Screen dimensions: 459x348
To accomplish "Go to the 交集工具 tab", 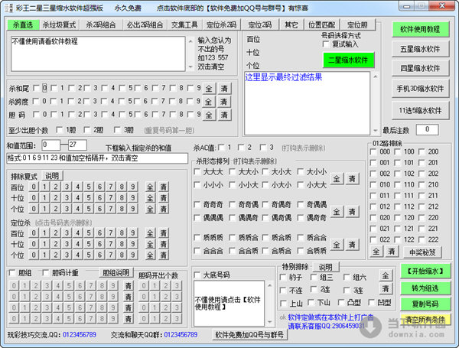I will pos(184,25).
